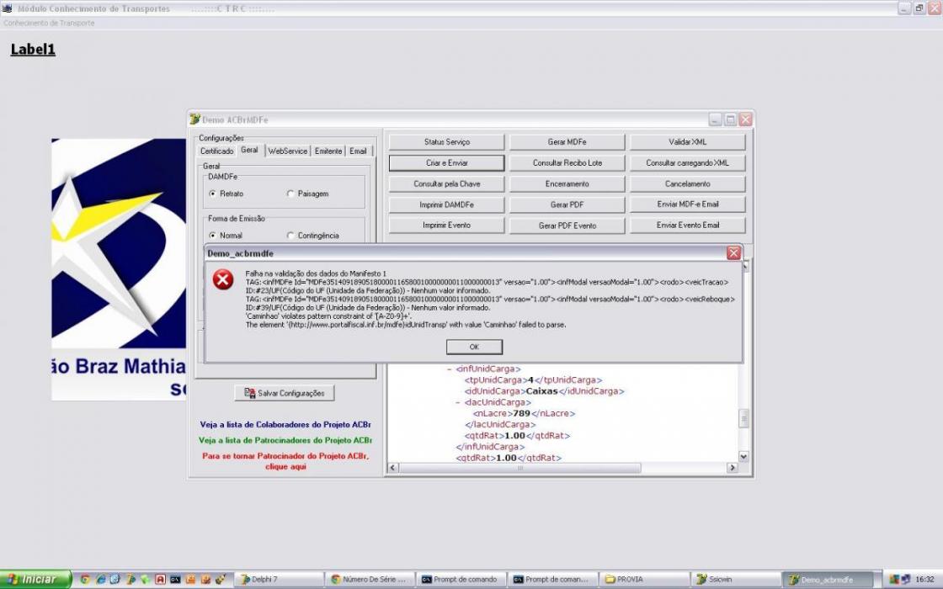Image resolution: width=943 pixels, height=589 pixels.
Task: Open Demo_acbrmdfe taskbar item
Action: (828, 580)
